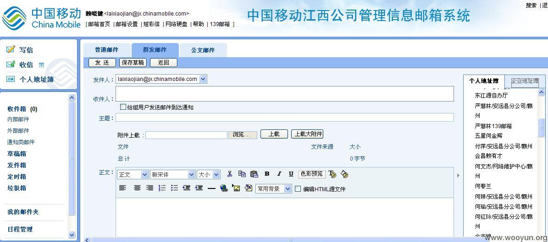
Task: Click the 写信 compose pencil icon
Action: [11, 49]
